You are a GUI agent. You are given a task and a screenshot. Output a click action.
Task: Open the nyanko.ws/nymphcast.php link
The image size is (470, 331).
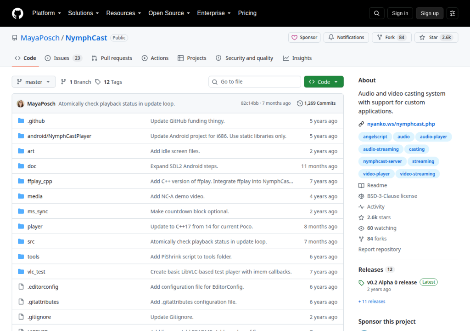point(401,124)
